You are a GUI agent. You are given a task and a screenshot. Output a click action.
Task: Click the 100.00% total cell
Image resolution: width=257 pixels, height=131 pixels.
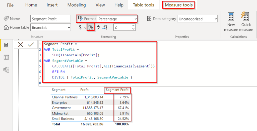122,124
